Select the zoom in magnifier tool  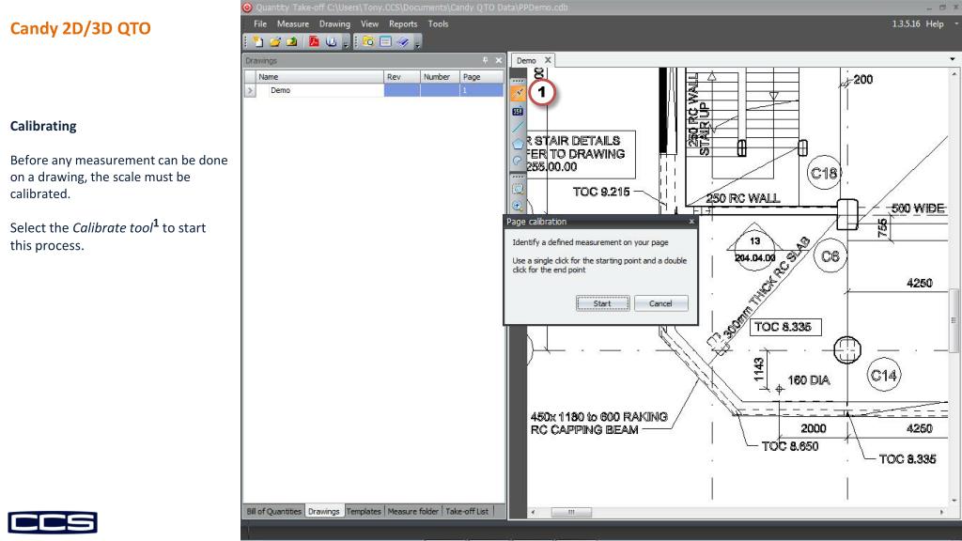point(518,206)
